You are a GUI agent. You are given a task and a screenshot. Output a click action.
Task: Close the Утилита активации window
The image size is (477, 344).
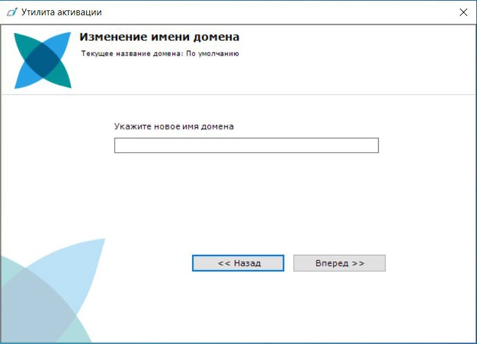pyautogui.click(x=462, y=12)
